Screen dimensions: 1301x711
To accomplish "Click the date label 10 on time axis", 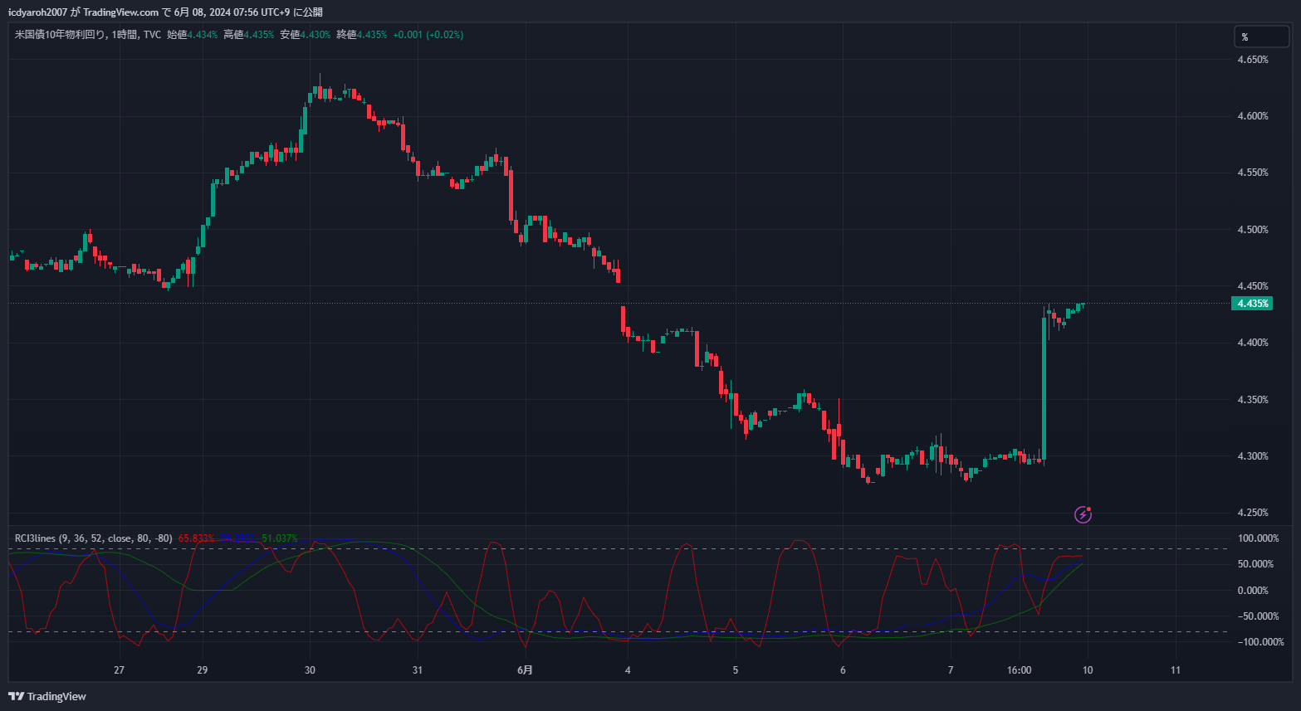I will (1088, 670).
